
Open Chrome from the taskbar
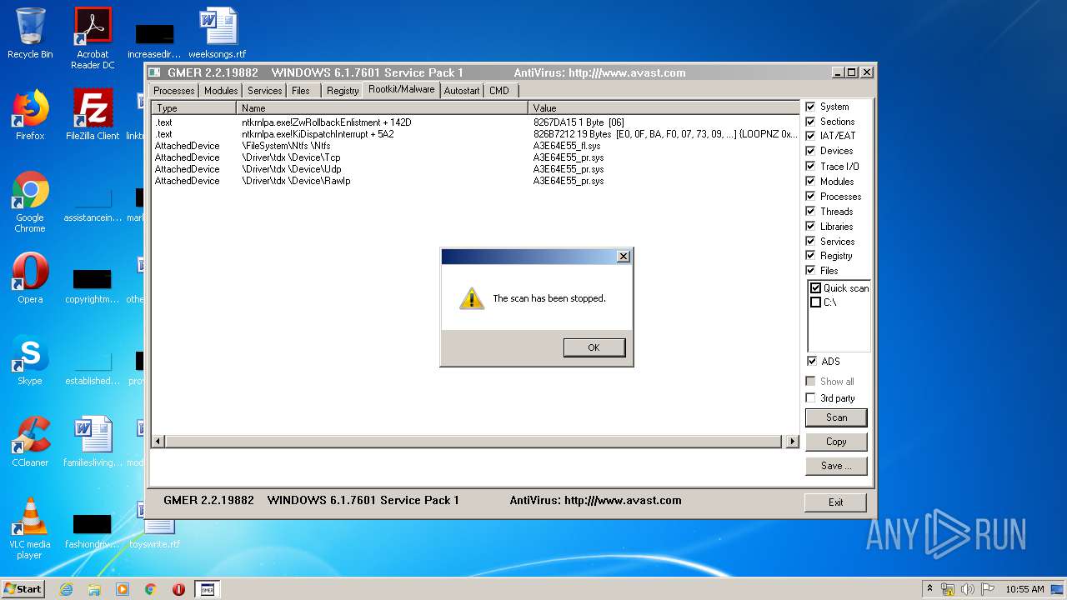tap(151, 589)
